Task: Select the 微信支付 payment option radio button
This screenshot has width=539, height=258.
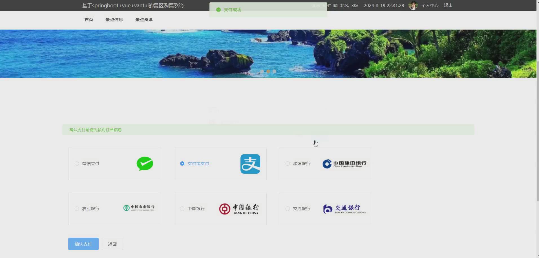Action: 76,164
